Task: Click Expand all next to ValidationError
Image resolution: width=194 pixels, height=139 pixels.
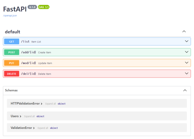Action: pyautogui.click(x=43, y=128)
